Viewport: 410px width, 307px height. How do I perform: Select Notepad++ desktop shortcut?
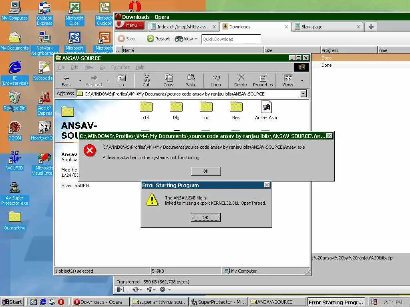click(x=43, y=71)
